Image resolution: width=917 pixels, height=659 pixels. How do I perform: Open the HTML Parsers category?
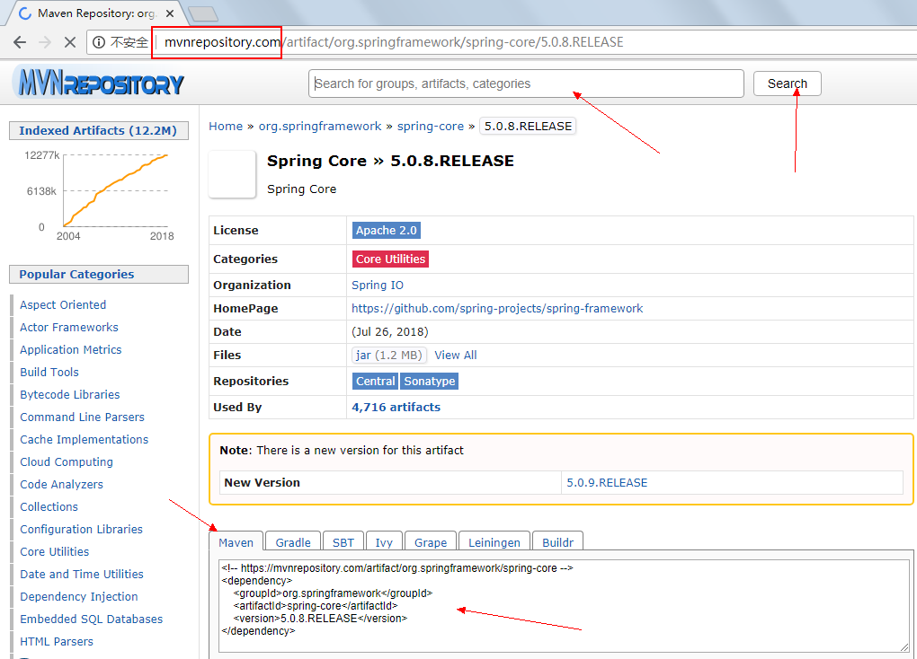56,641
